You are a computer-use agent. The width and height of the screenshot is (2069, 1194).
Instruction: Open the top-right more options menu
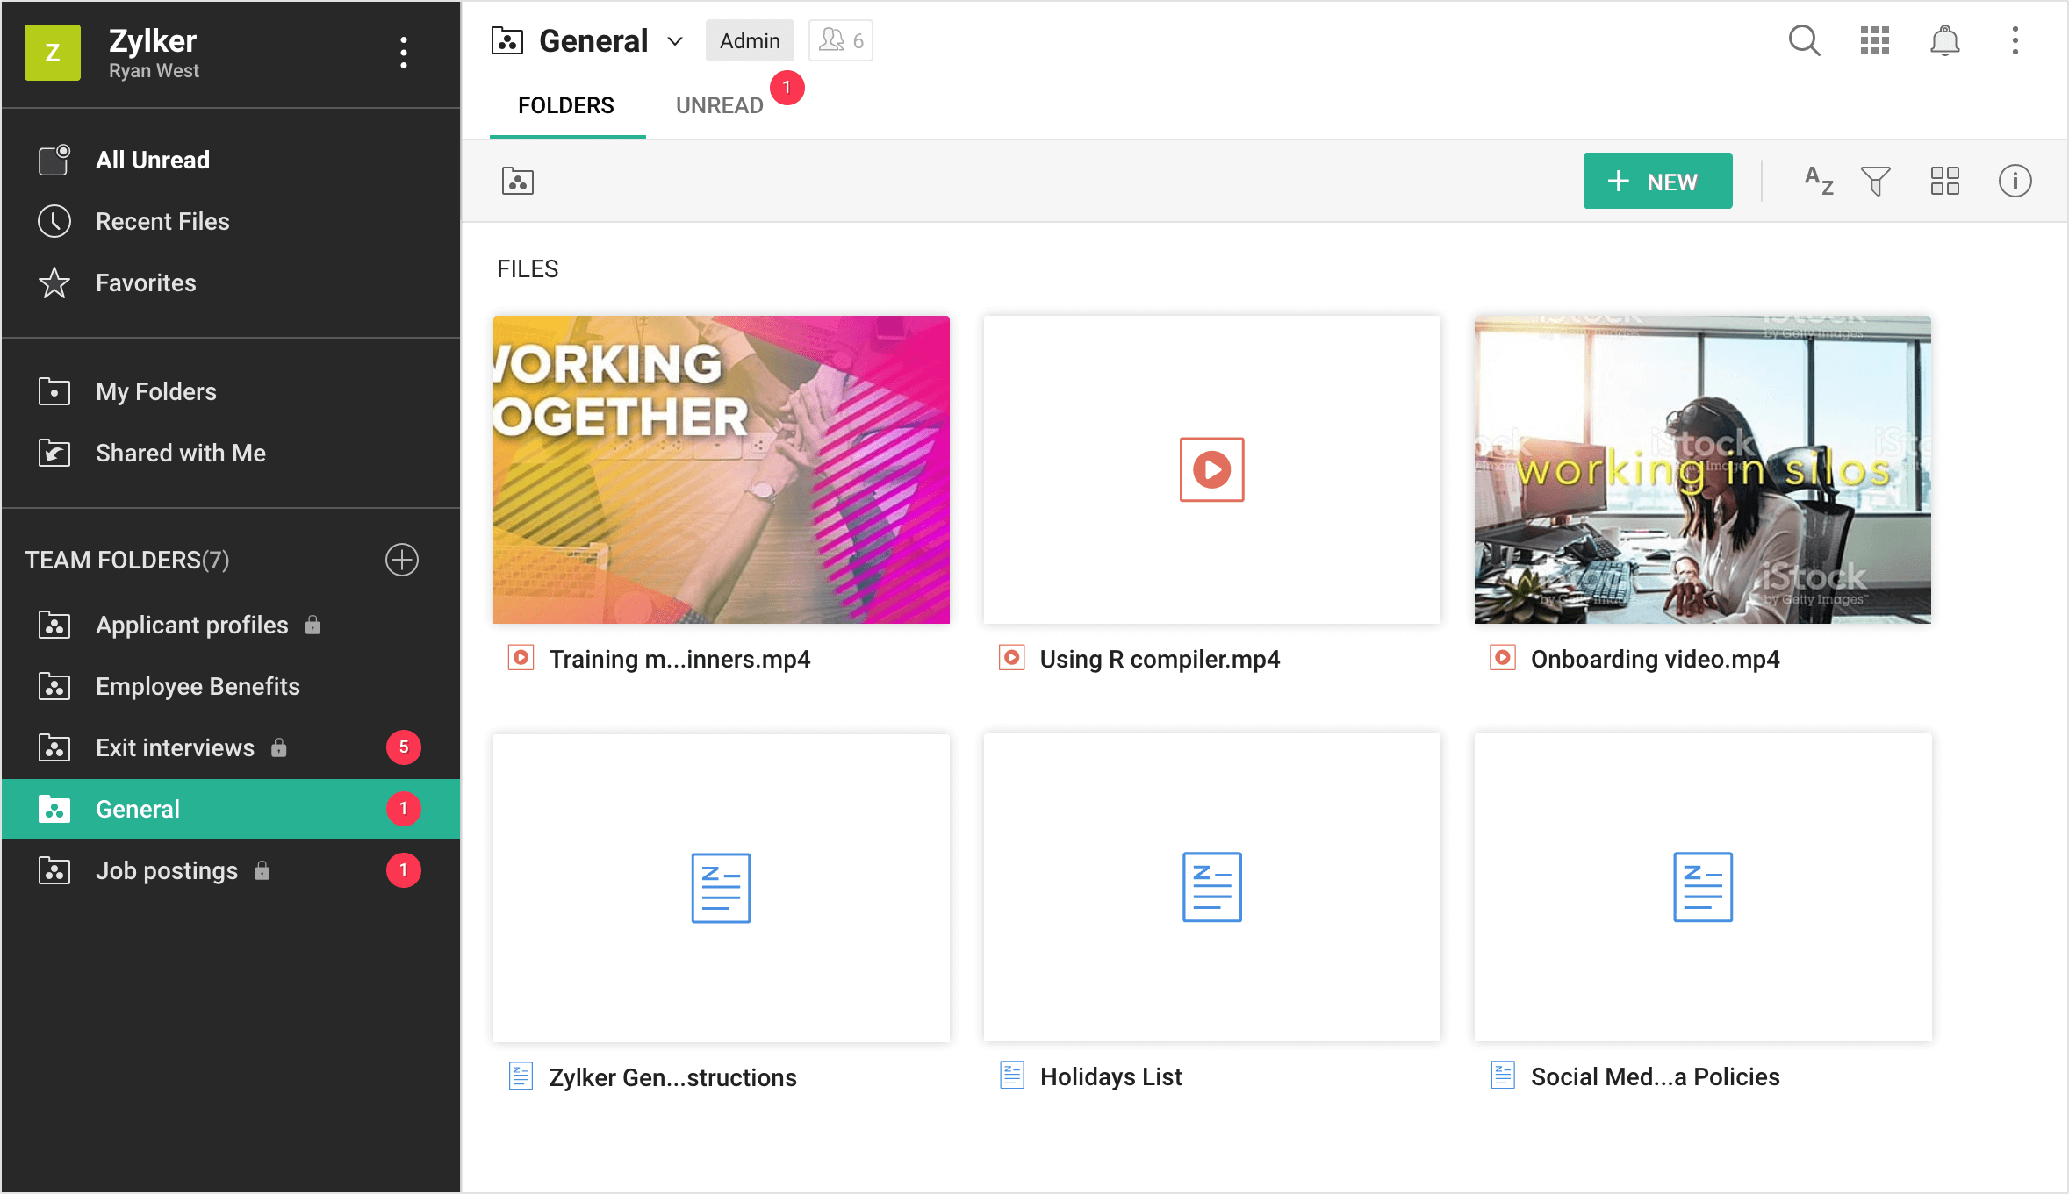coord(2015,40)
